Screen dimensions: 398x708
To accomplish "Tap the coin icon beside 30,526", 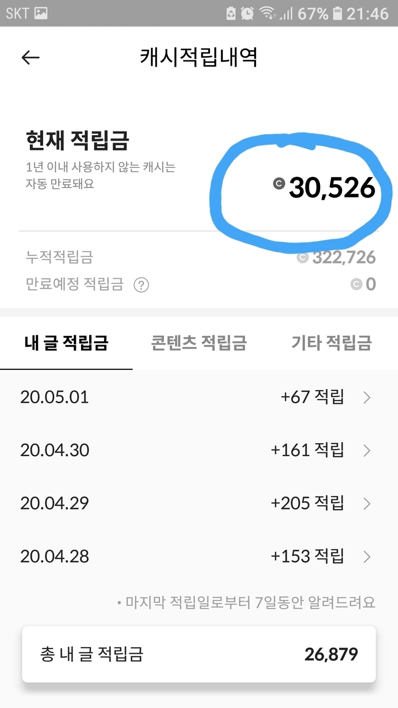I will [279, 183].
